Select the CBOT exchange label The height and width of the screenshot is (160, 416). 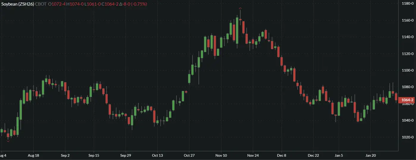pos(41,4)
